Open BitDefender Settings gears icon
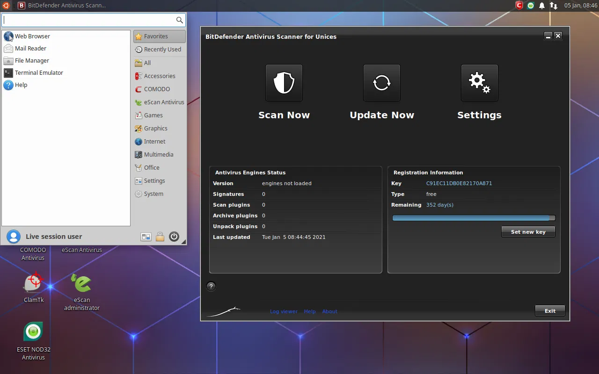This screenshot has height=374, width=599. tap(480, 83)
